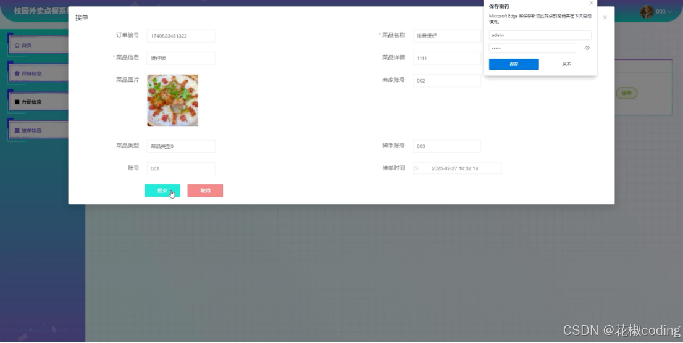Click the clock icon in 接单时间 field
This screenshot has height=343, width=683.
[x=416, y=168]
